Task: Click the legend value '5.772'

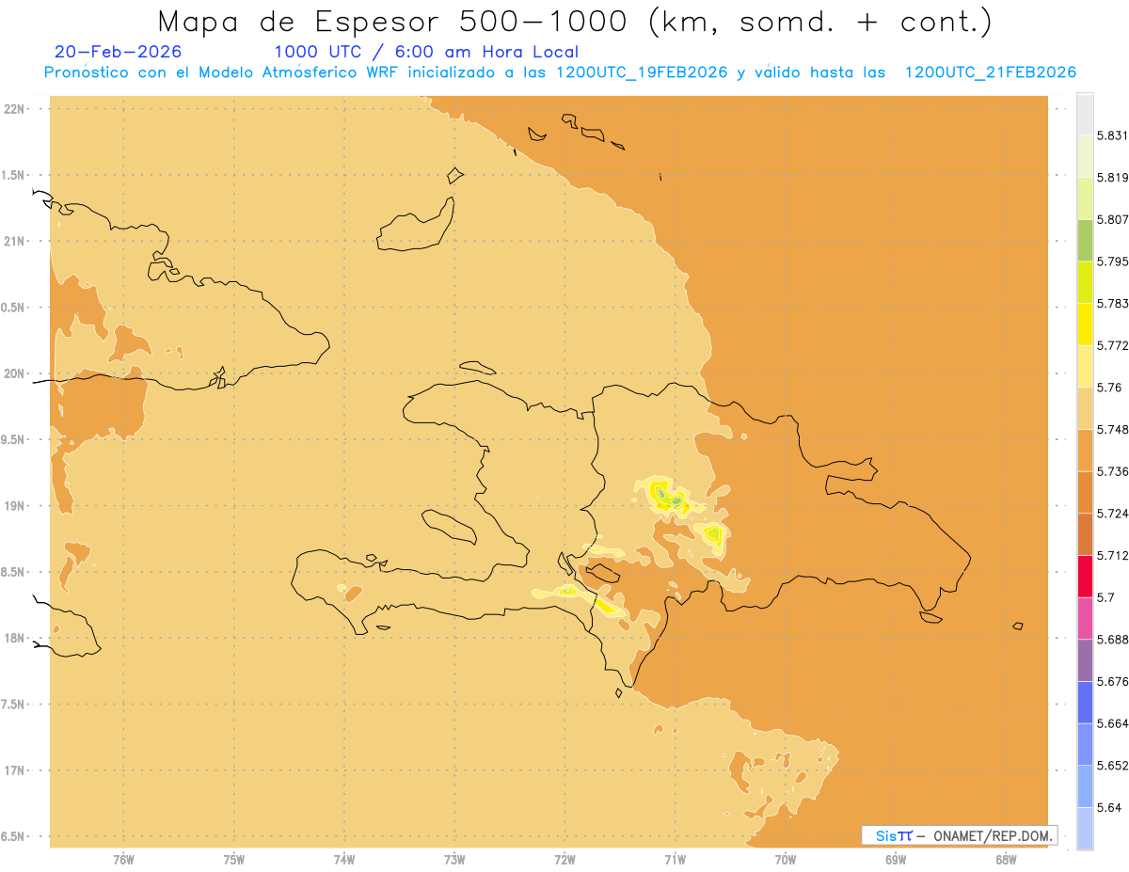Action: pos(1112,345)
